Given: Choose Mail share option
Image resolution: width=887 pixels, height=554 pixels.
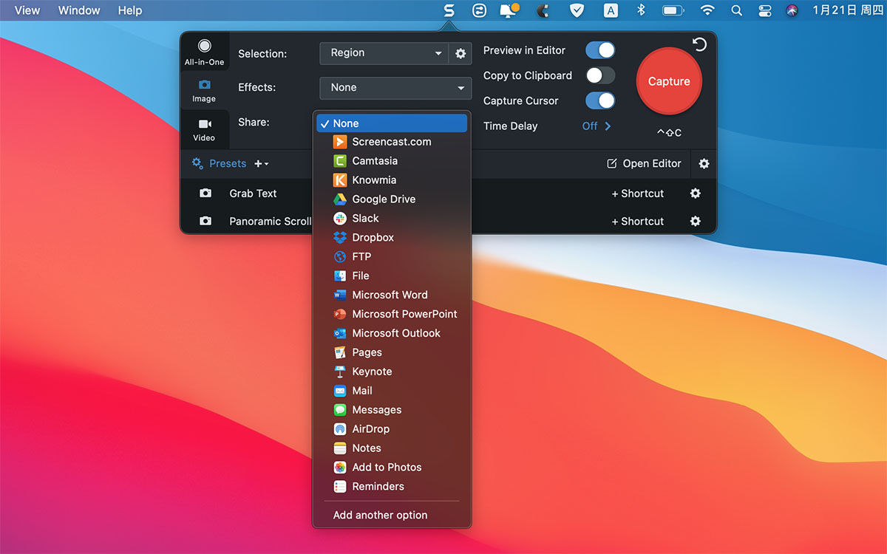Looking at the screenshot, I should (392, 391).
